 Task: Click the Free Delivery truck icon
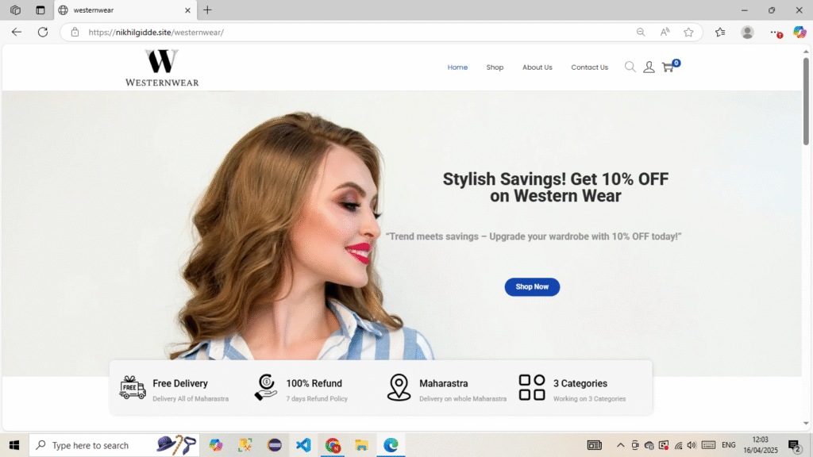133,387
